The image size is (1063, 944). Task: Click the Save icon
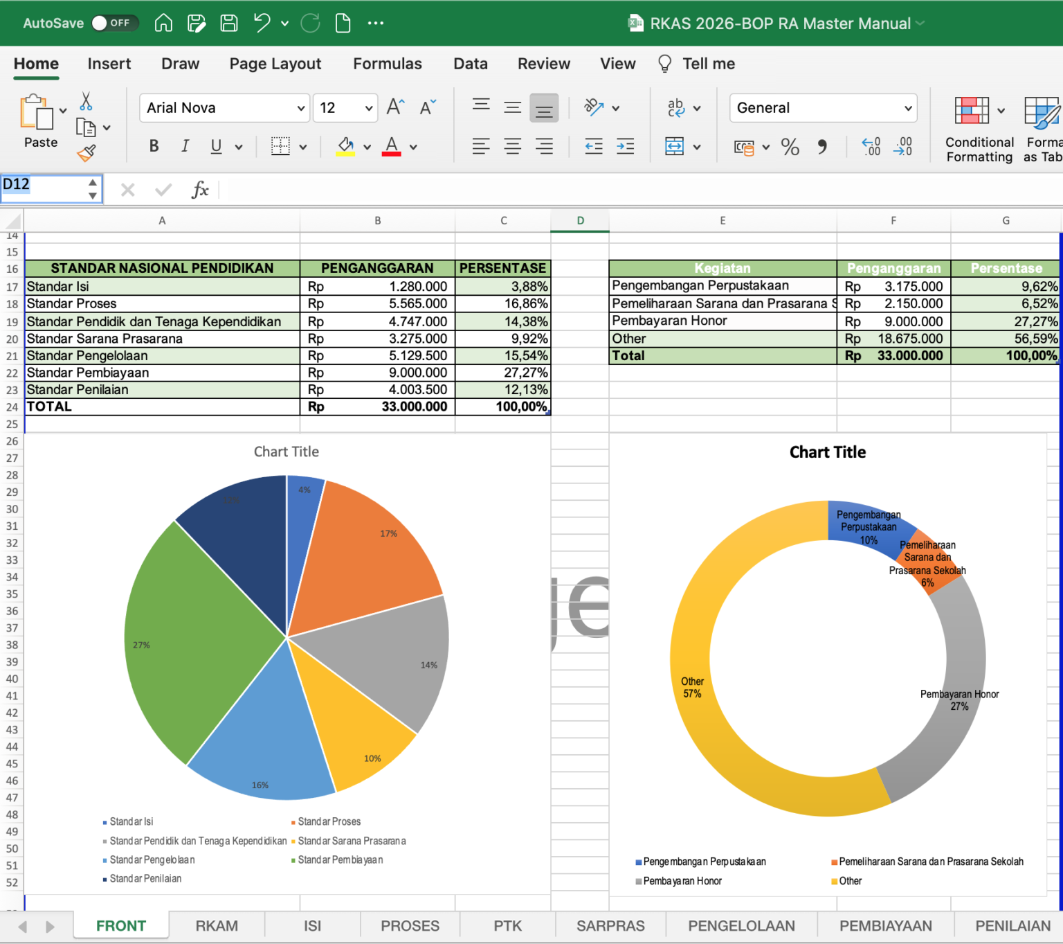pyautogui.click(x=228, y=23)
